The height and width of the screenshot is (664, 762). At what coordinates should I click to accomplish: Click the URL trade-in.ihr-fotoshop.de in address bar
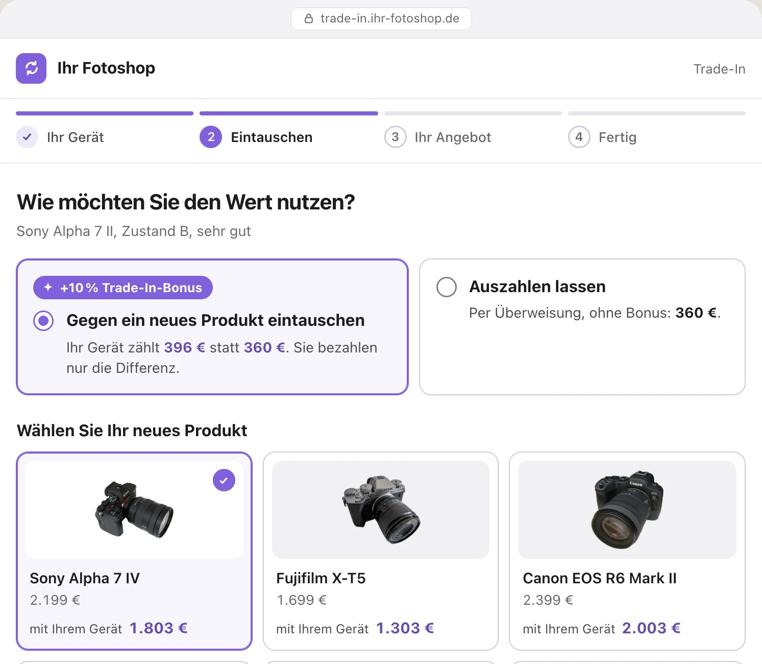pos(390,19)
